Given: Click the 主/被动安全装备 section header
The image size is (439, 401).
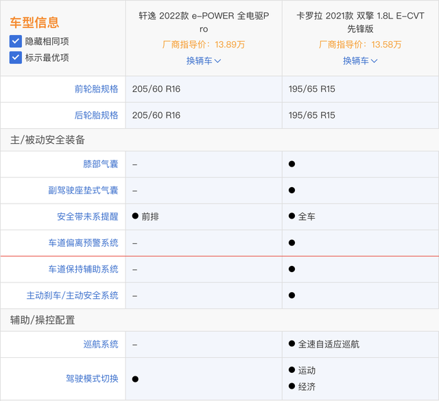Looking at the screenshot, I should 47,140.
